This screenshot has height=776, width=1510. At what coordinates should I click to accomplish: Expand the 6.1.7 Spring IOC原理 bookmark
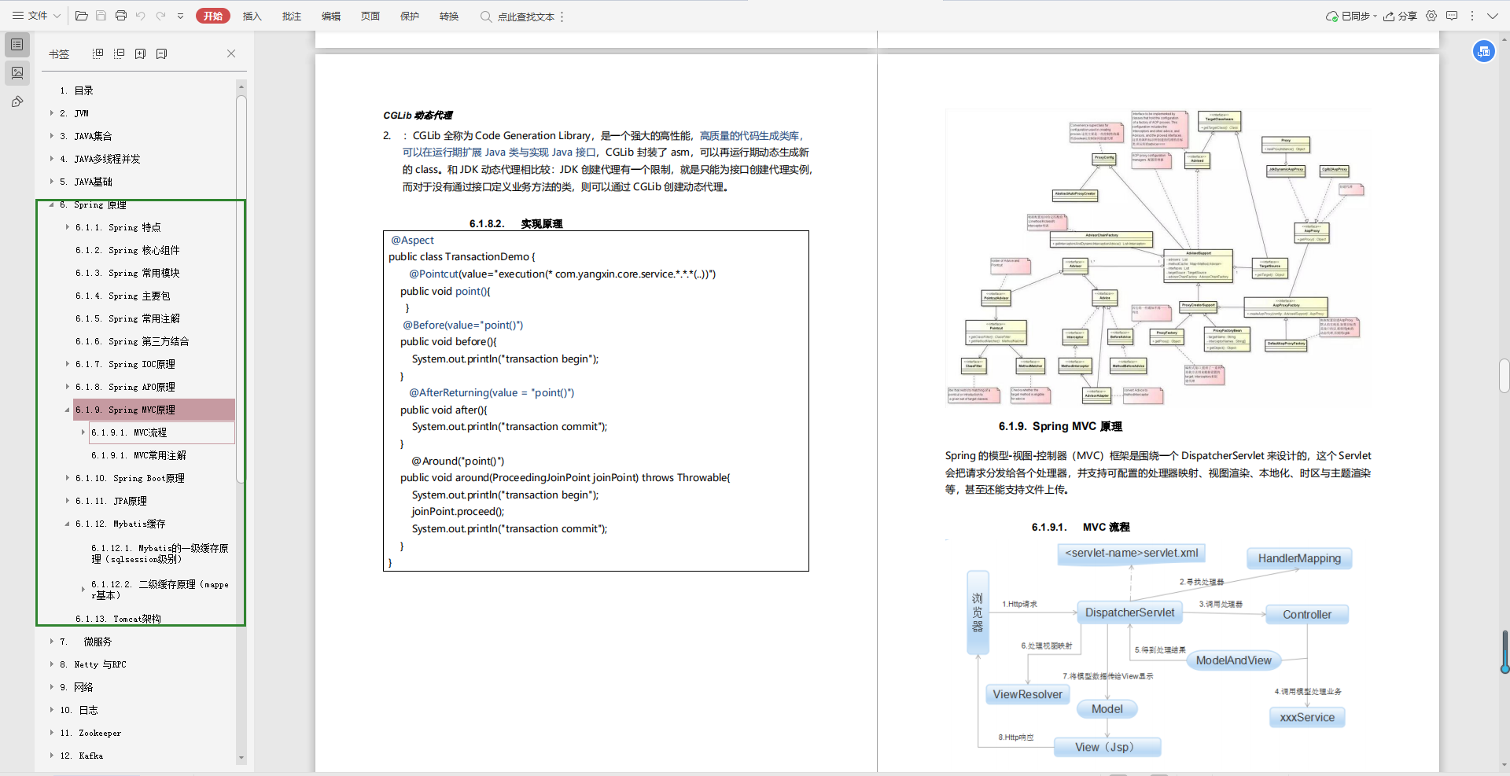pos(68,364)
